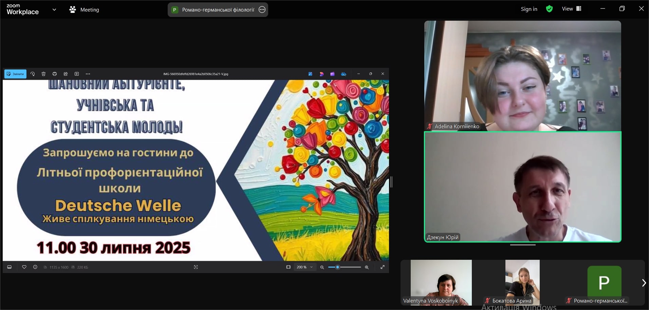Viewport: 649px width, 310px height.
Task: Click the 220 КБ file size text
Action: [x=82, y=267]
